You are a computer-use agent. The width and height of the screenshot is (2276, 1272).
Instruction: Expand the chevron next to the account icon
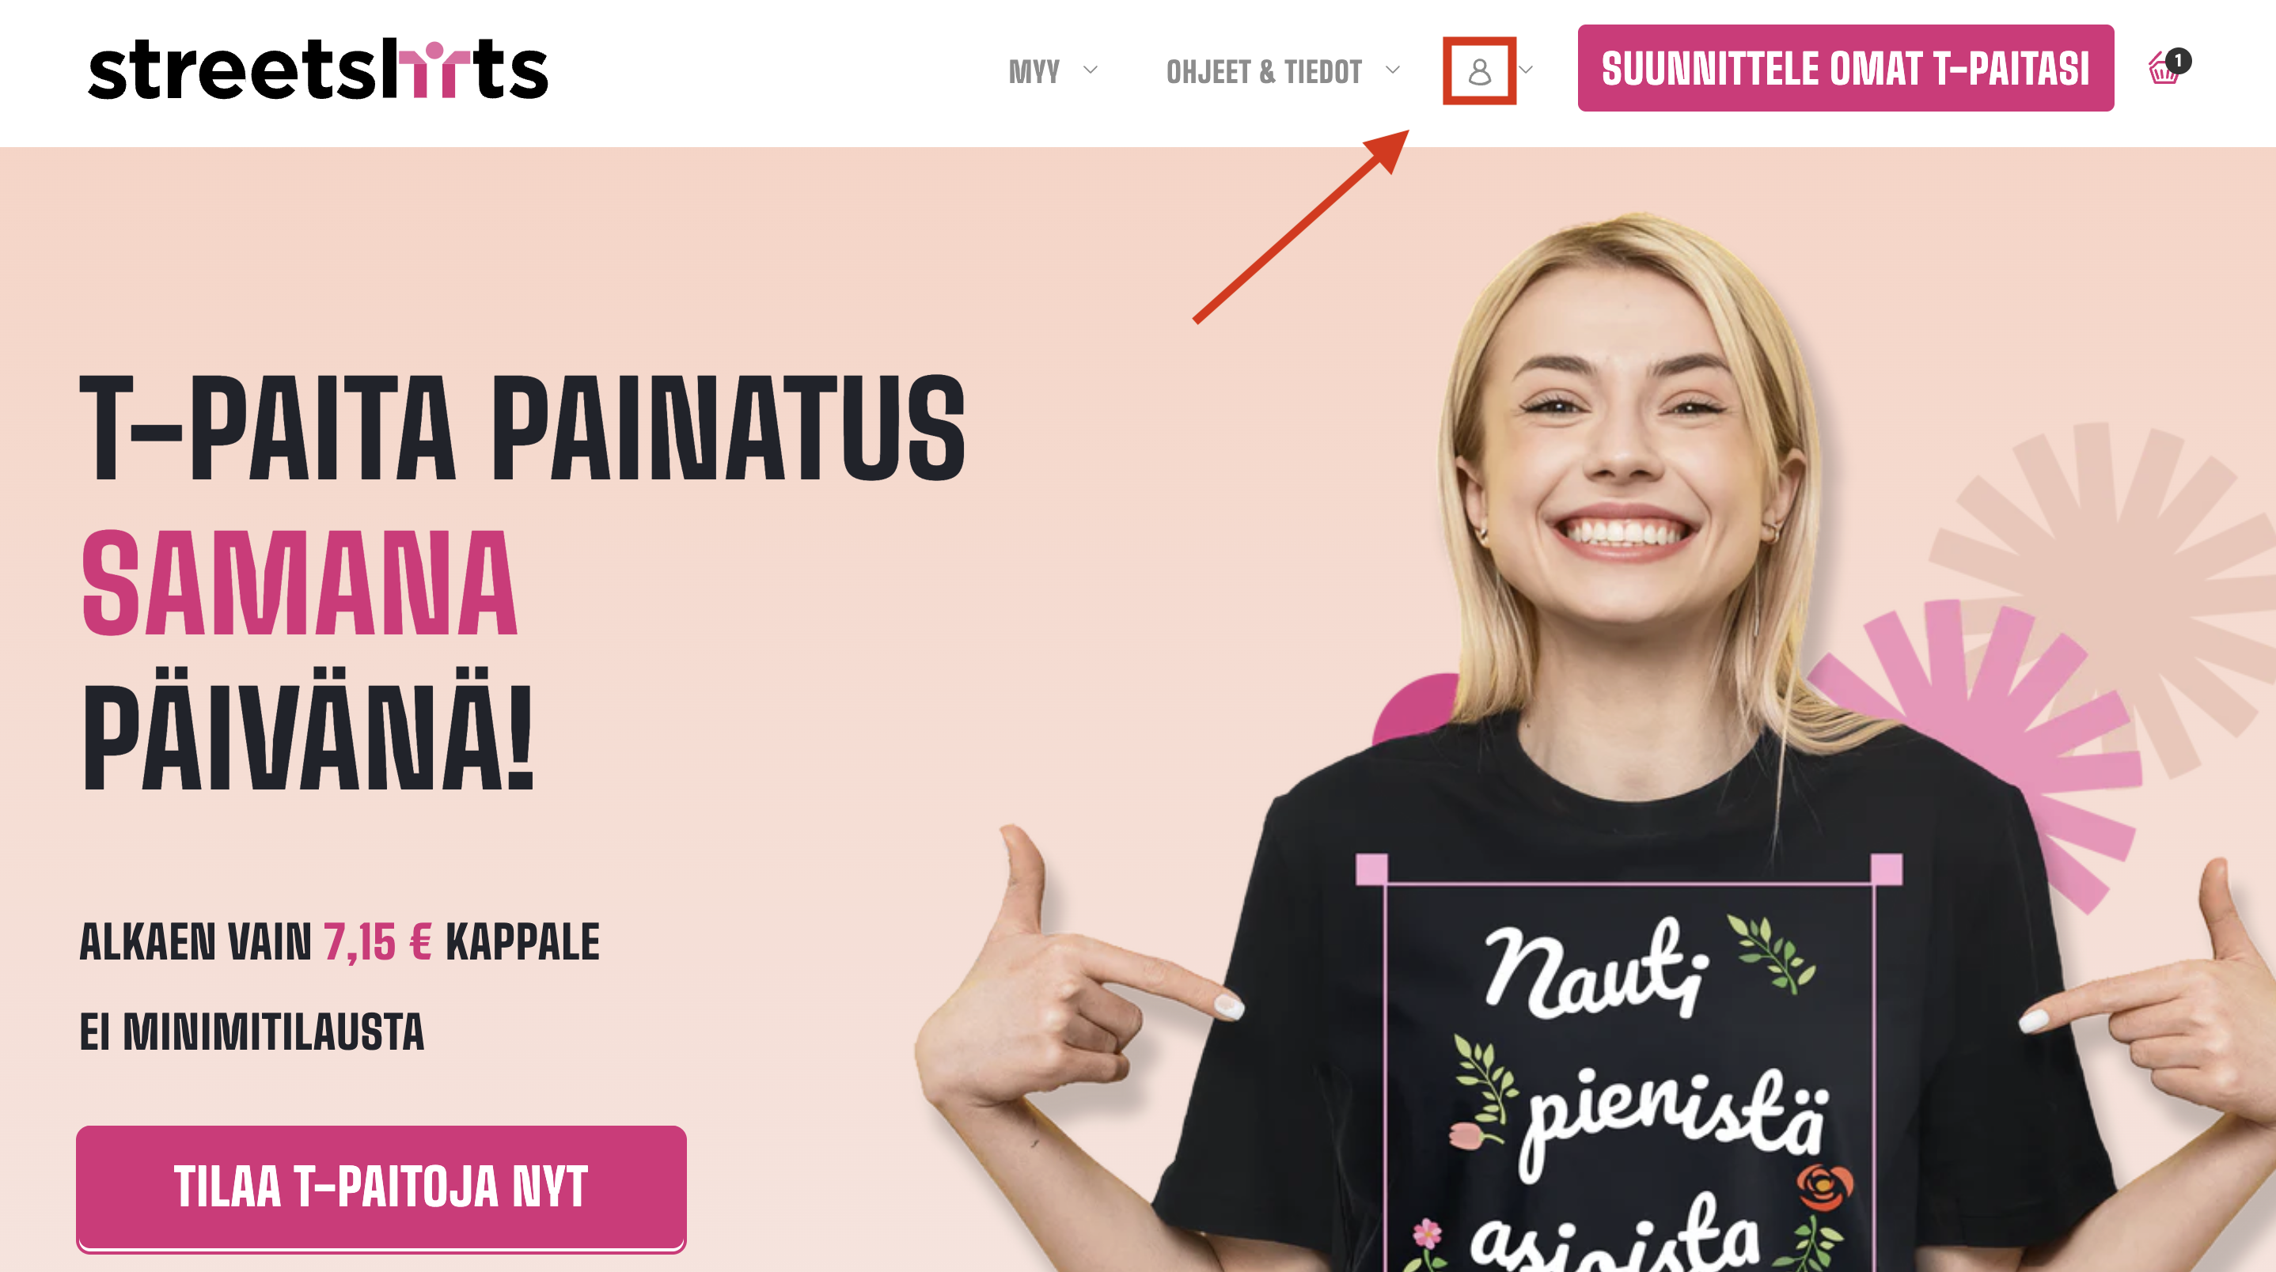click(x=1525, y=70)
